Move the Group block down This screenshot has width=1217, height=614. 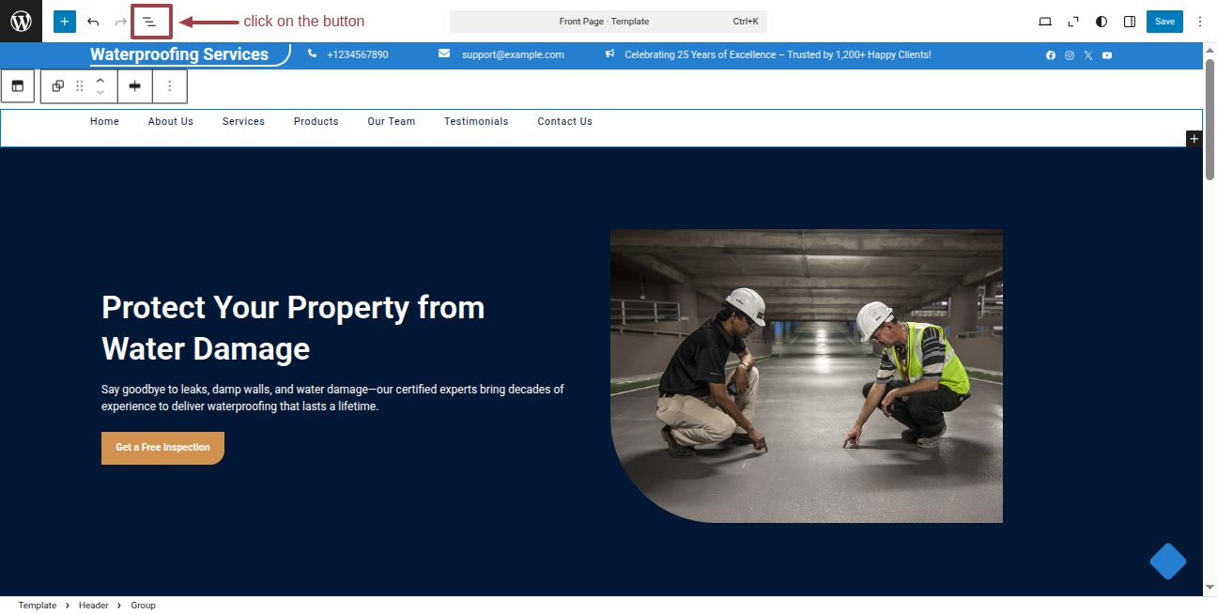[100, 92]
